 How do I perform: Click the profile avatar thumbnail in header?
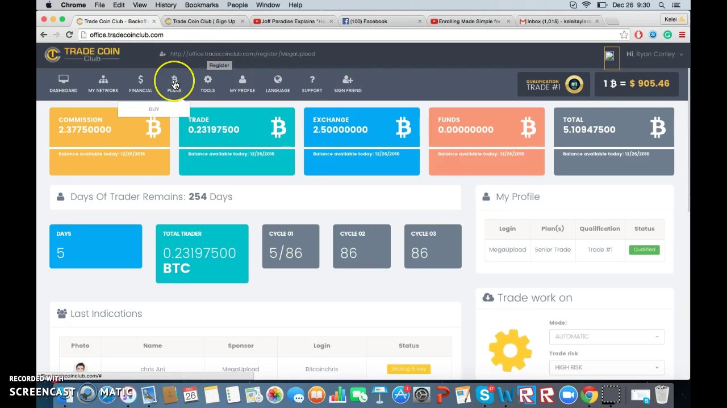click(611, 57)
